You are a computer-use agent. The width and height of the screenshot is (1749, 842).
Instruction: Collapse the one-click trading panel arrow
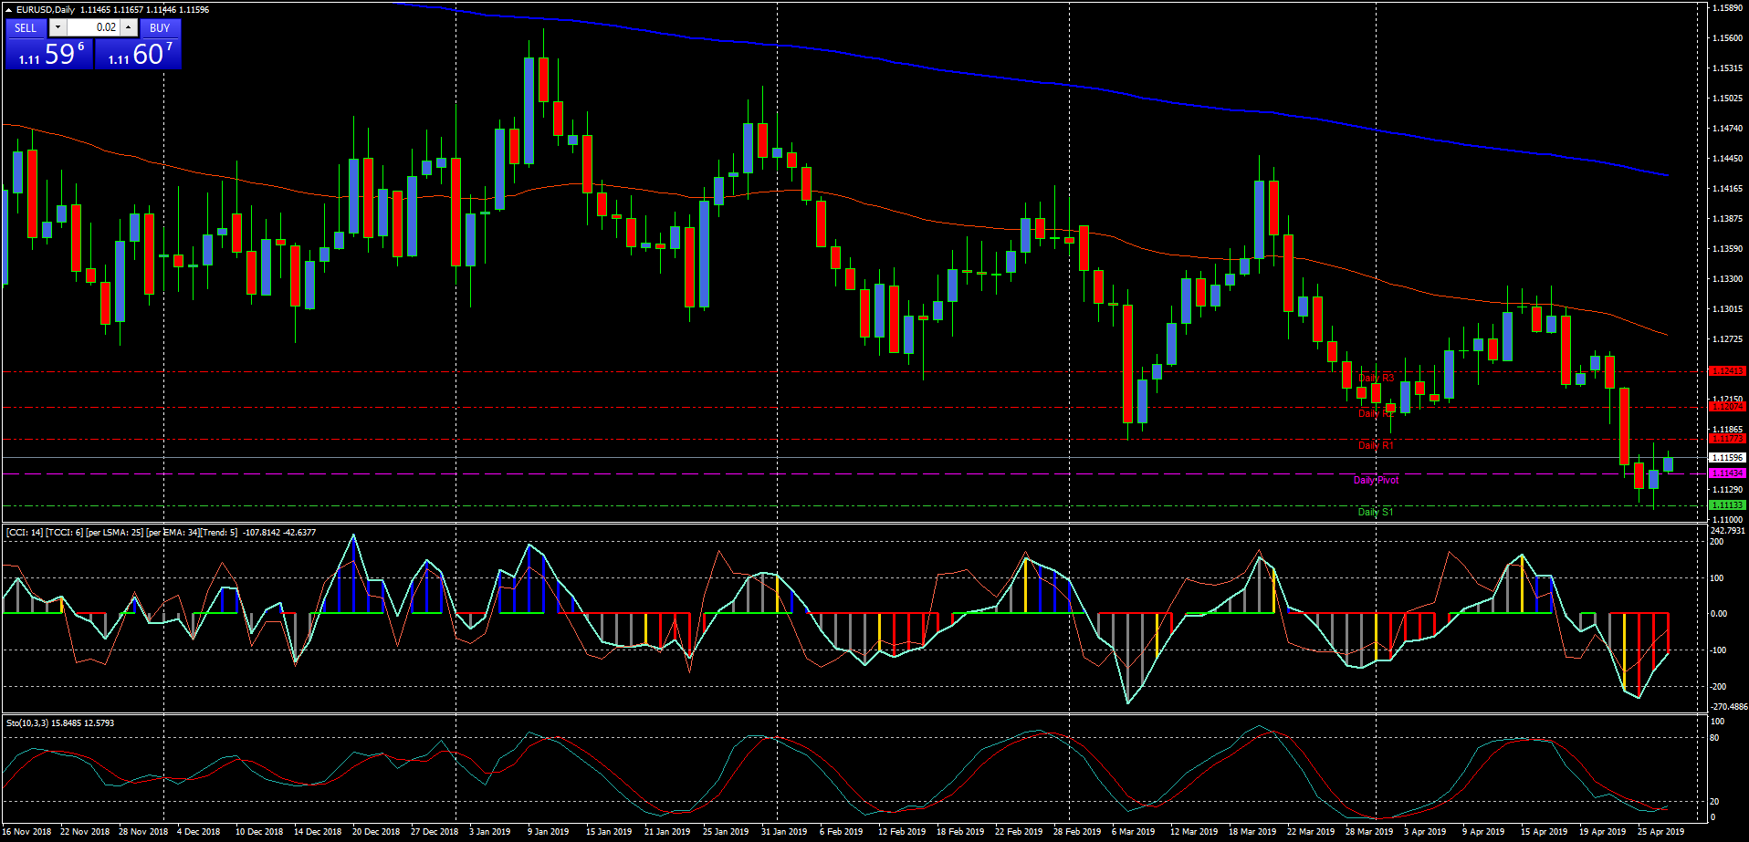[8, 9]
